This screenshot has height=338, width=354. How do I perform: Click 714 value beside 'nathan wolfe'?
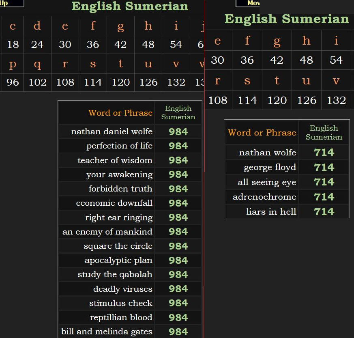point(324,152)
